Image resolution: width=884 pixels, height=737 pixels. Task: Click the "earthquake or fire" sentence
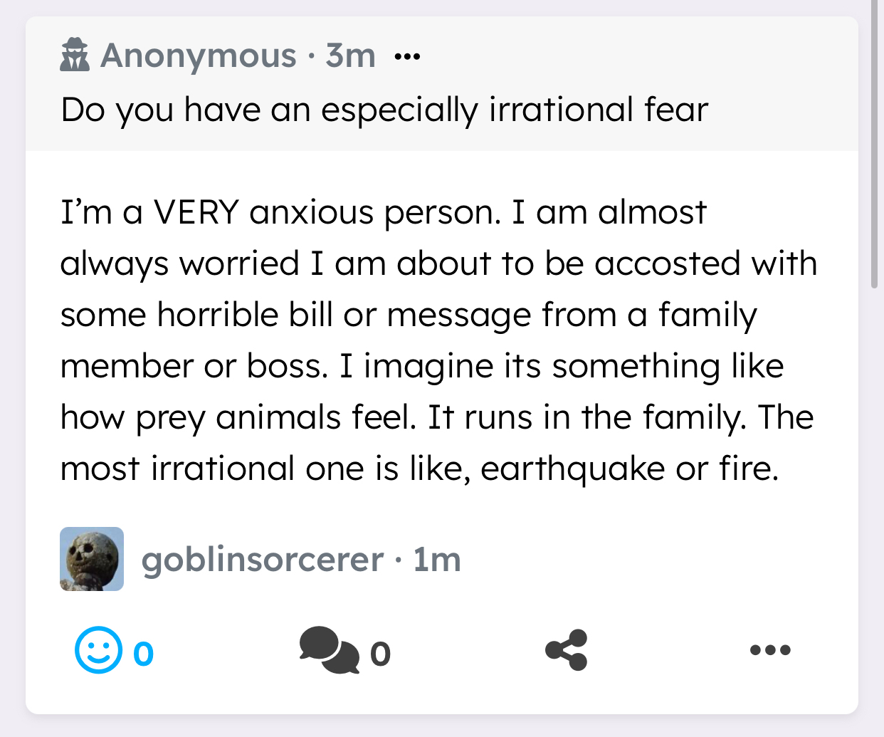(x=629, y=469)
